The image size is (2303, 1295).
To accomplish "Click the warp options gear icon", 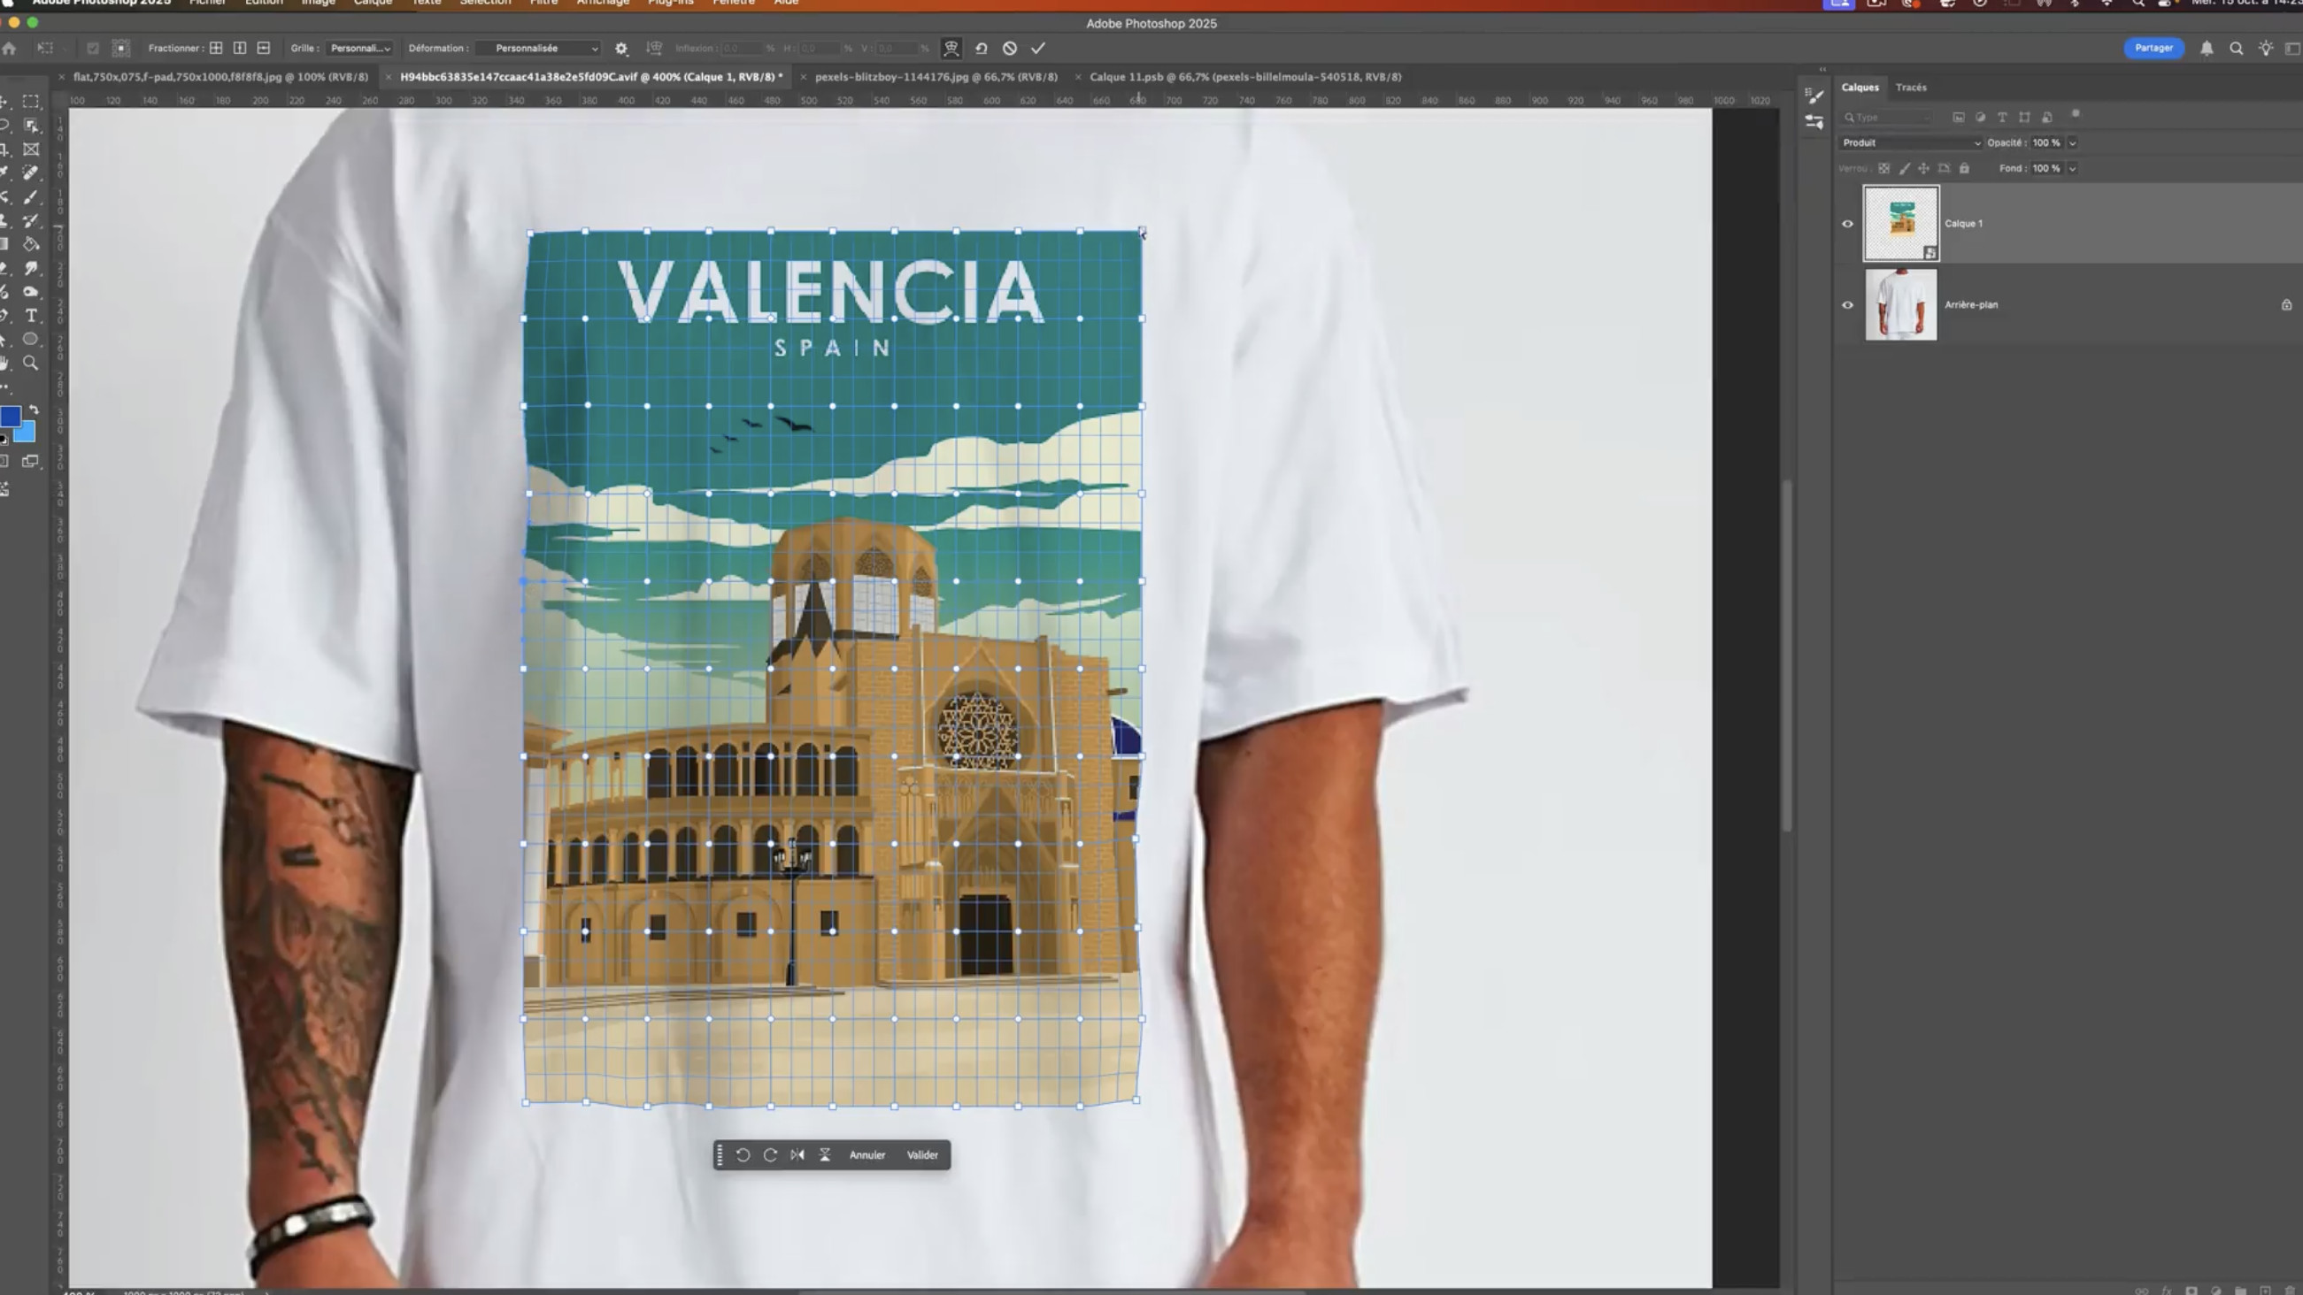I will pos(621,49).
